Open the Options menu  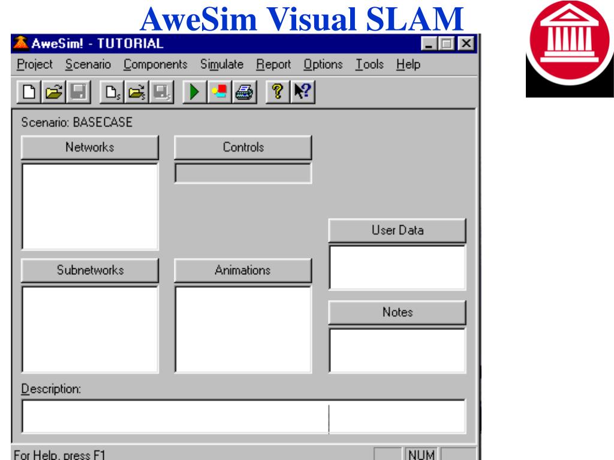click(323, 64)
